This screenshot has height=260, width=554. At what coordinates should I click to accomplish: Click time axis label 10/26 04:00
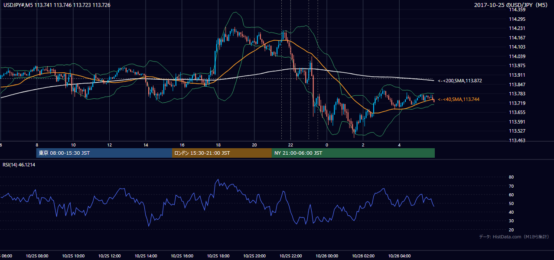(x=400, y=256)
